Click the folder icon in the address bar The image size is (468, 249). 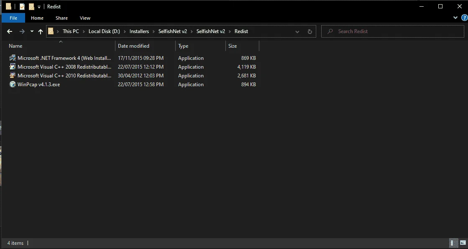(51, 31)
